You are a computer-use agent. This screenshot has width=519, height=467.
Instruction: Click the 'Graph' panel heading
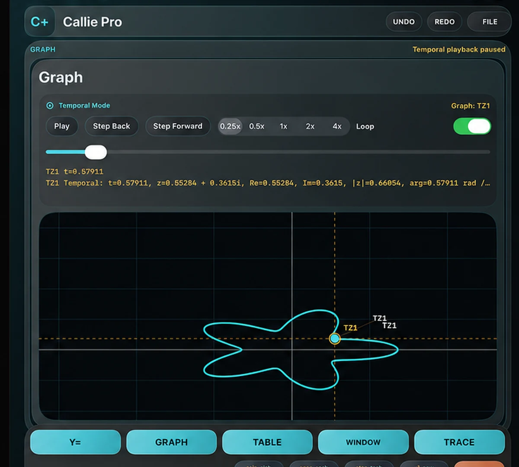tap(61, 77)
